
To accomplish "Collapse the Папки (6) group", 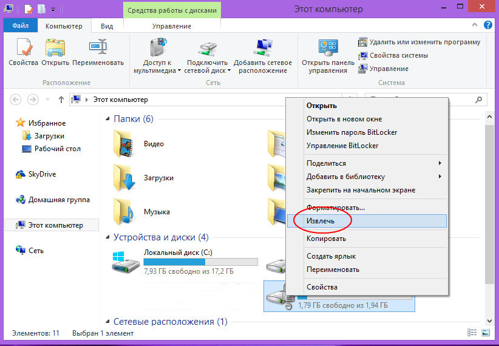I will pos(107,119).
